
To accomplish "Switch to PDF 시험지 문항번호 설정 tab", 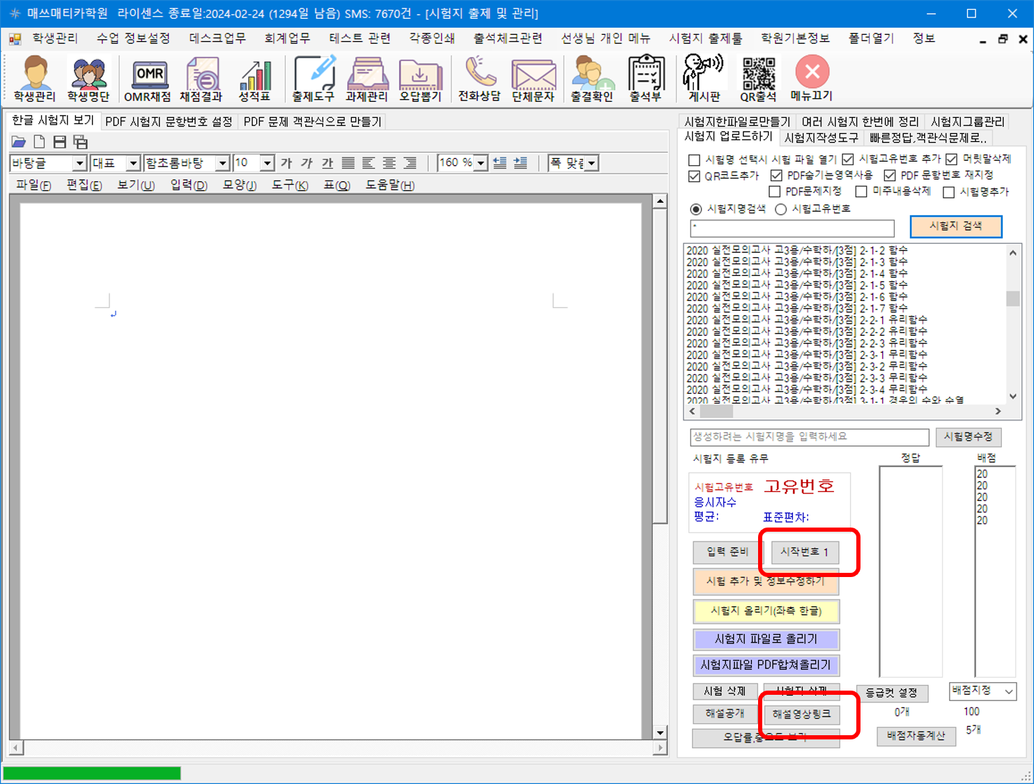I will [x=169, y=122].
